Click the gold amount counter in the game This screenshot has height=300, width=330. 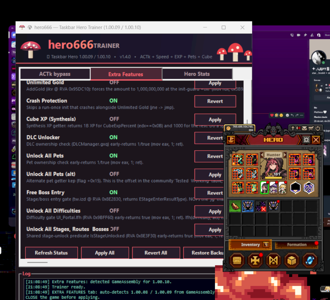pyautogui.click(x=240, y=128)
